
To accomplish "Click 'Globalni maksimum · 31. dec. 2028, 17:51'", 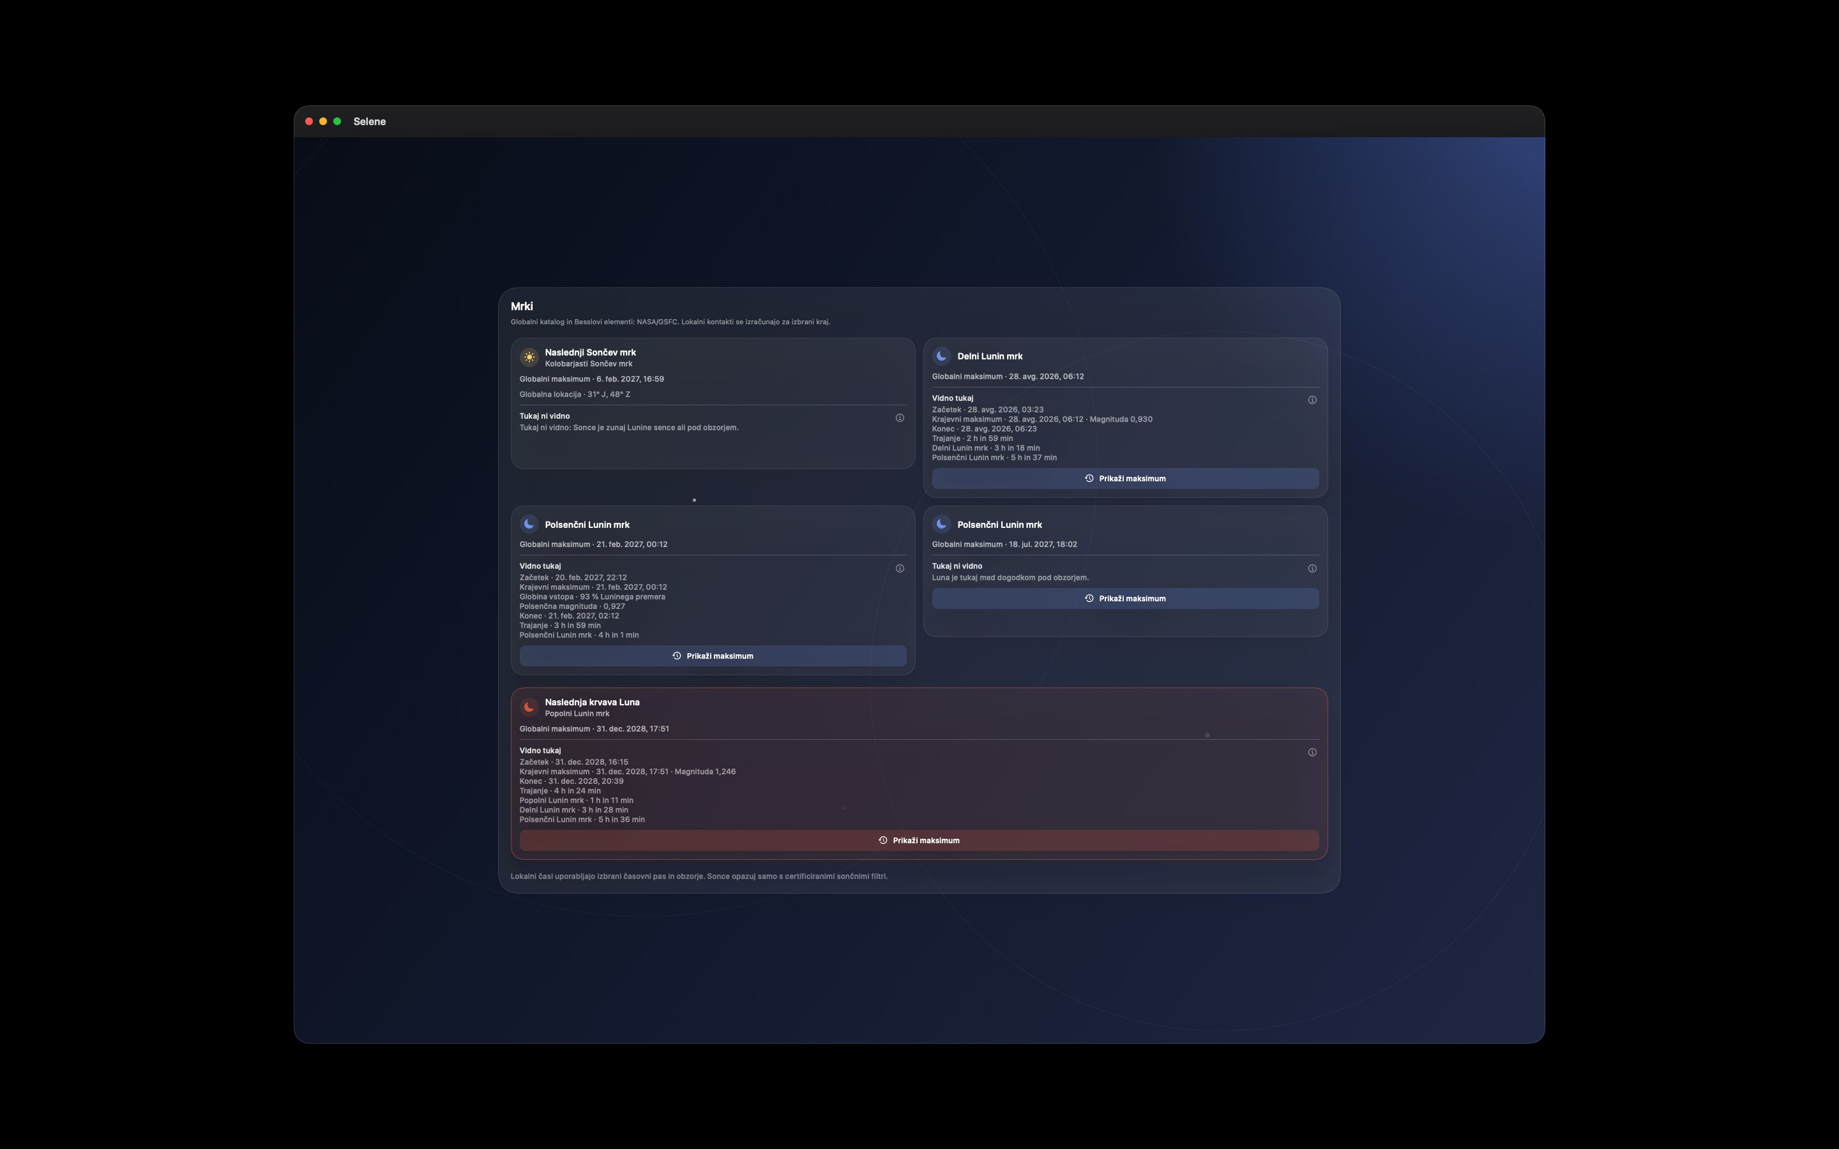I will click(x=594, y=730).
